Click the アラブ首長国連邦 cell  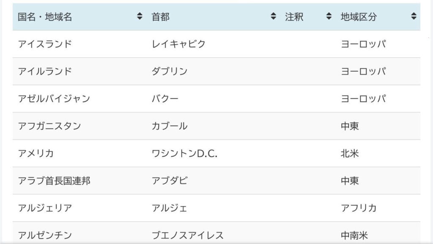click(x=54, y=181)
